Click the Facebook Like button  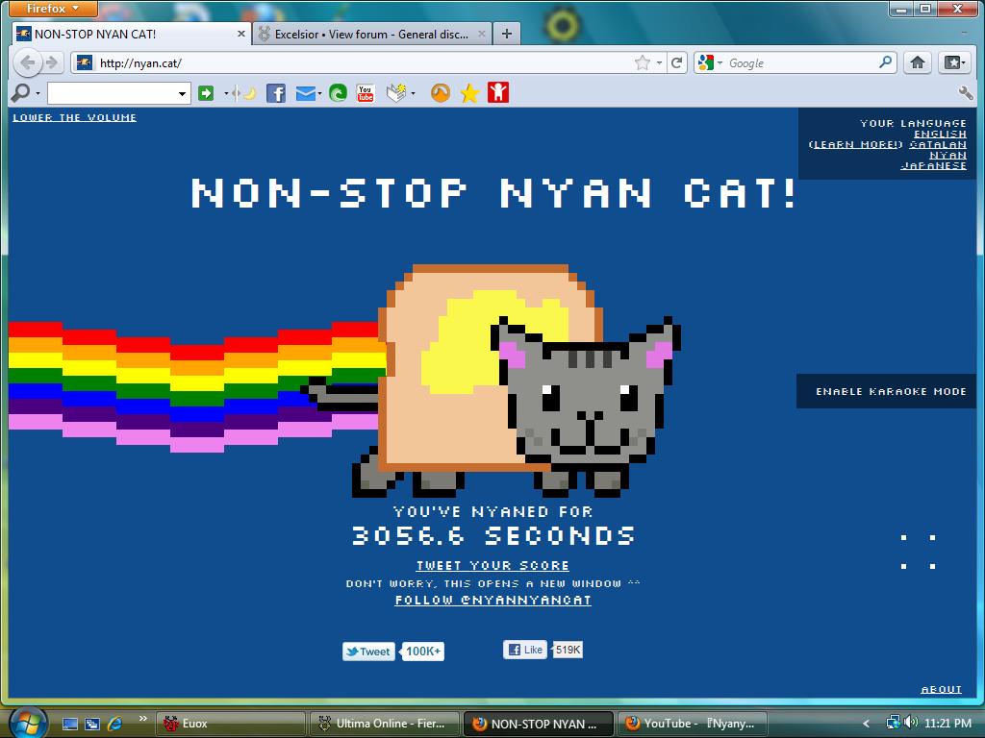point(524,650)
